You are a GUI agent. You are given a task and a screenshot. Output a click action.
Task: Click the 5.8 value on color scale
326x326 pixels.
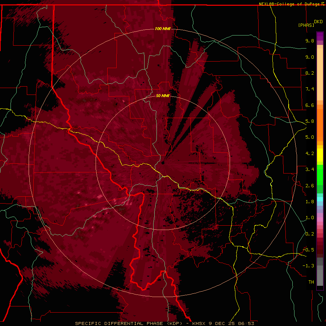coord(310,121)
